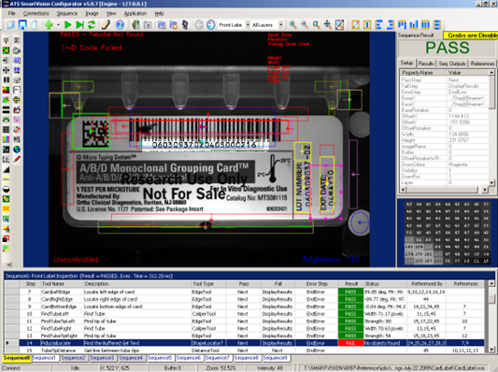Click the grey back arrow icon
The width and height of the screenshot is (498, 372).
tap(199, 24)
